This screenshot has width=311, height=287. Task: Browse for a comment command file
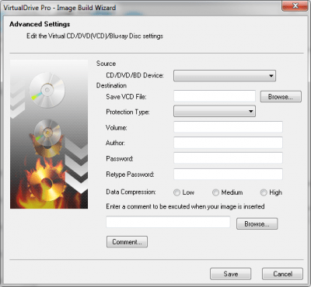(257, 223)
